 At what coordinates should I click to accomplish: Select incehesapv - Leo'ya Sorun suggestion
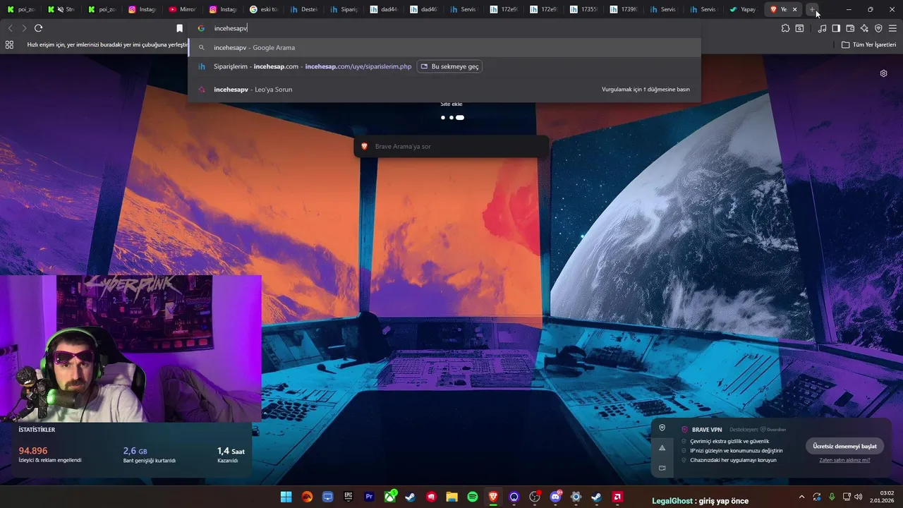[x=444, y=90]
